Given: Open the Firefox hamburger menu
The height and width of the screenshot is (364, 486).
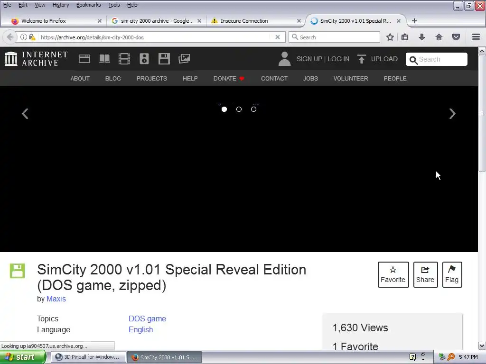Looking at the screenshot, I should click(x=476, y=37).
